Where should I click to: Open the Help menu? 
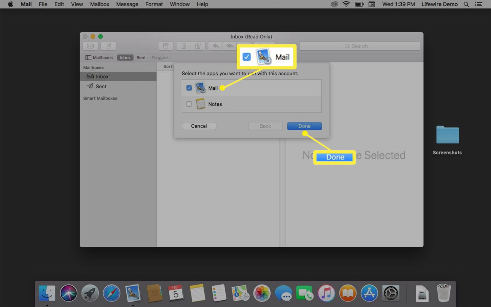click(x=202, y=4)
